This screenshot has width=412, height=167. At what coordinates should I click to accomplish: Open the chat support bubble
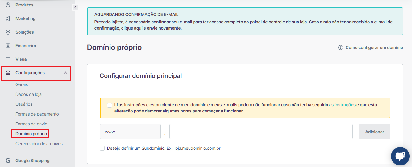tap(400, 156)
